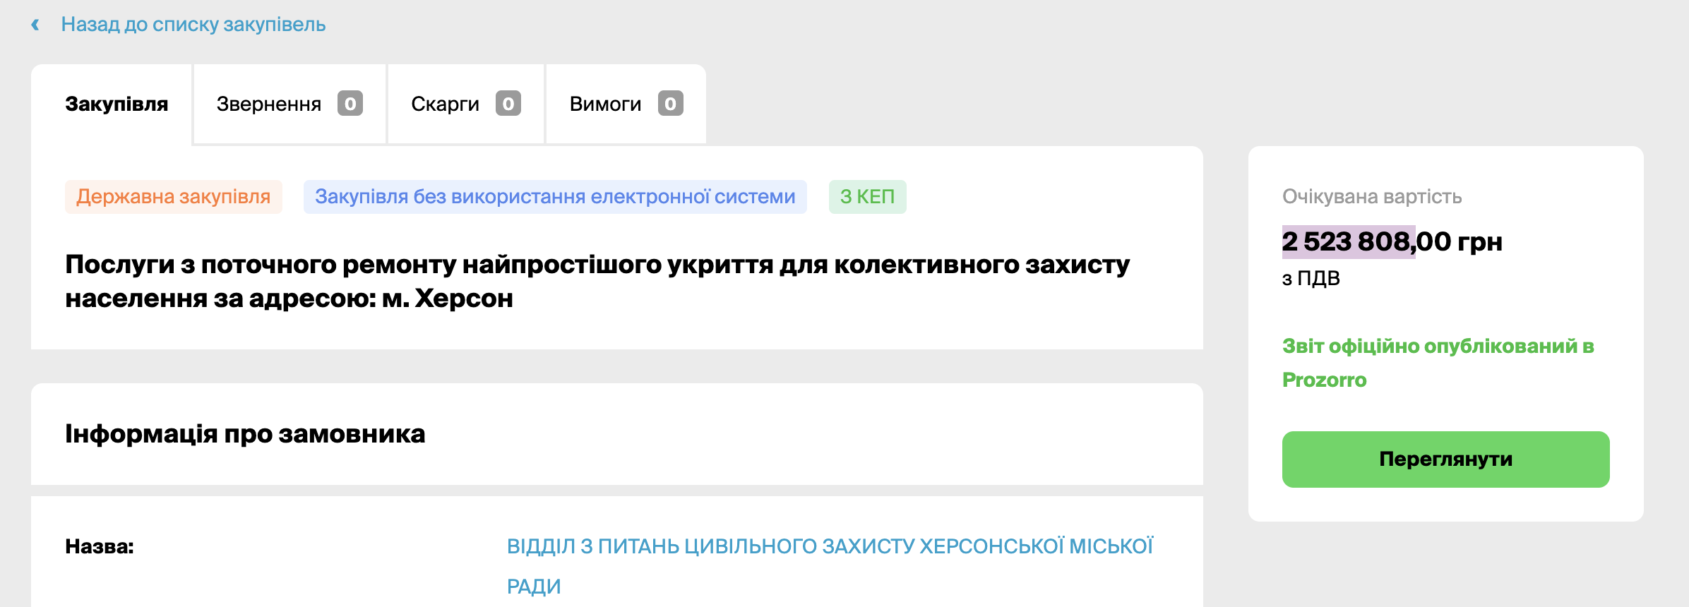Screen dimensions: 1689x607
Task: Click the green 'З КЕП' tag
Action: (867, 197)
